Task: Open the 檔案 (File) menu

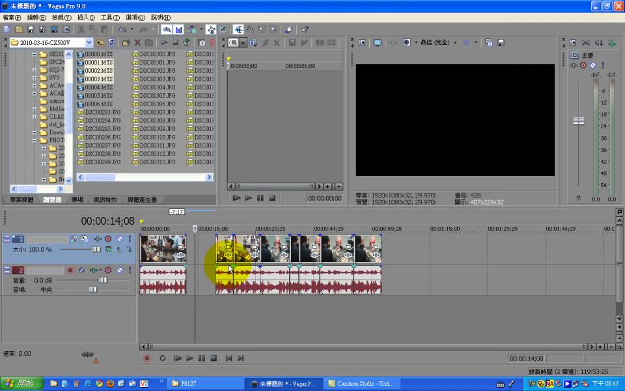Action: coord(12,18)
